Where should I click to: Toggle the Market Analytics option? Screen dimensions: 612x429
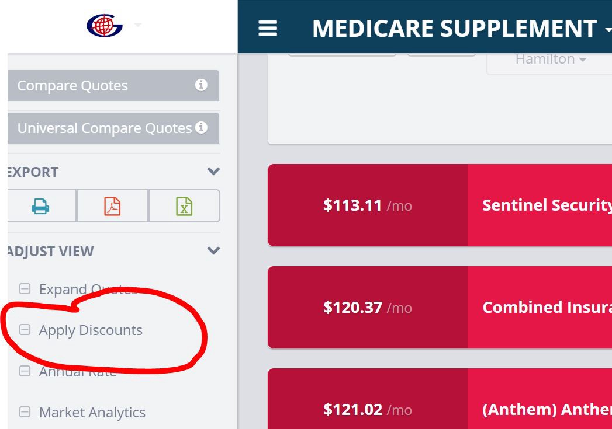click(24, 412)
